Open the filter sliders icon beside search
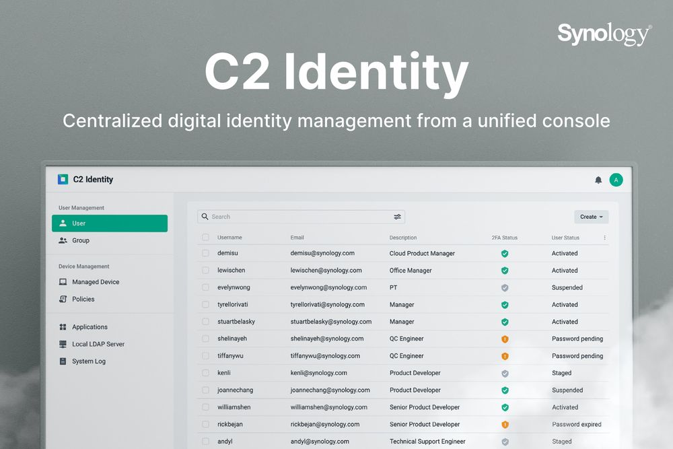Image resolution: width=673 pixels, height=449 pixels. tap(397, 216)
